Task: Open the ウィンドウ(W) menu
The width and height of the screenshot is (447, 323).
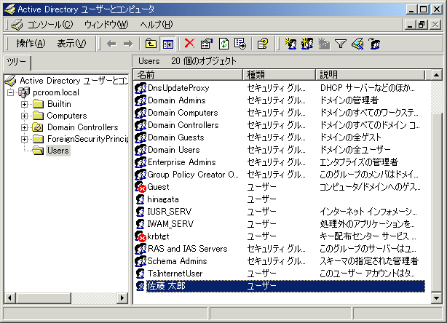Action: pyautogui.click(x=106, y=25)
